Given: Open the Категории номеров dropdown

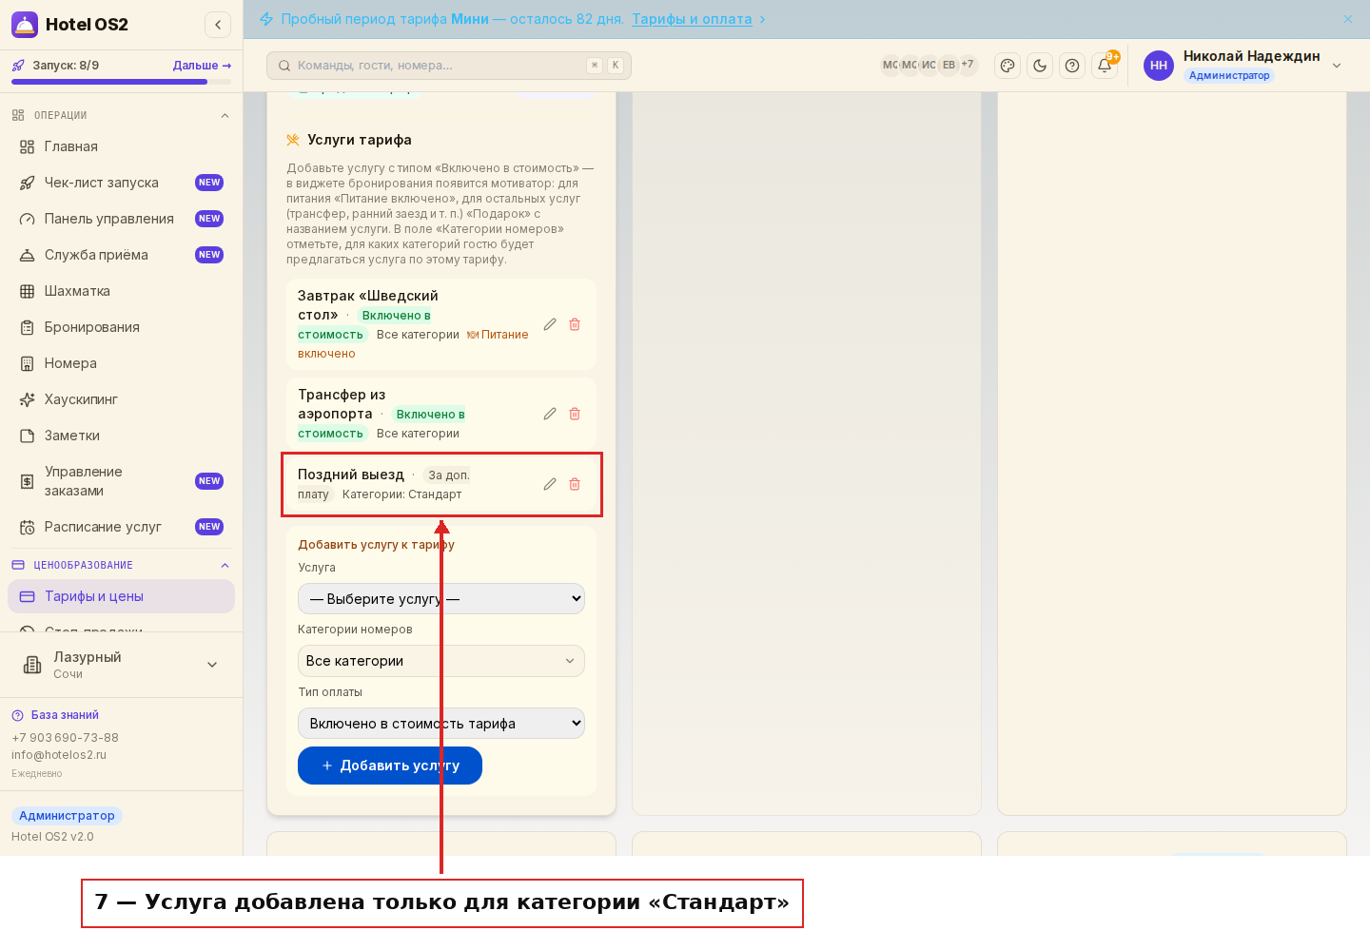Looking at the screenshot, I should (x=441, y=661).
